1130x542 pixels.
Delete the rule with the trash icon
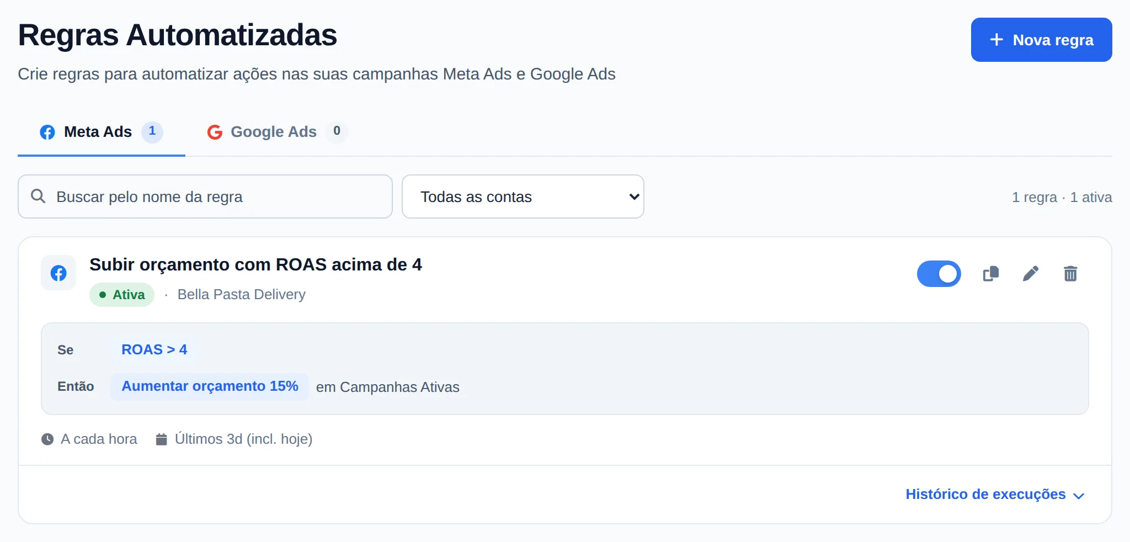pos(1070,274)
